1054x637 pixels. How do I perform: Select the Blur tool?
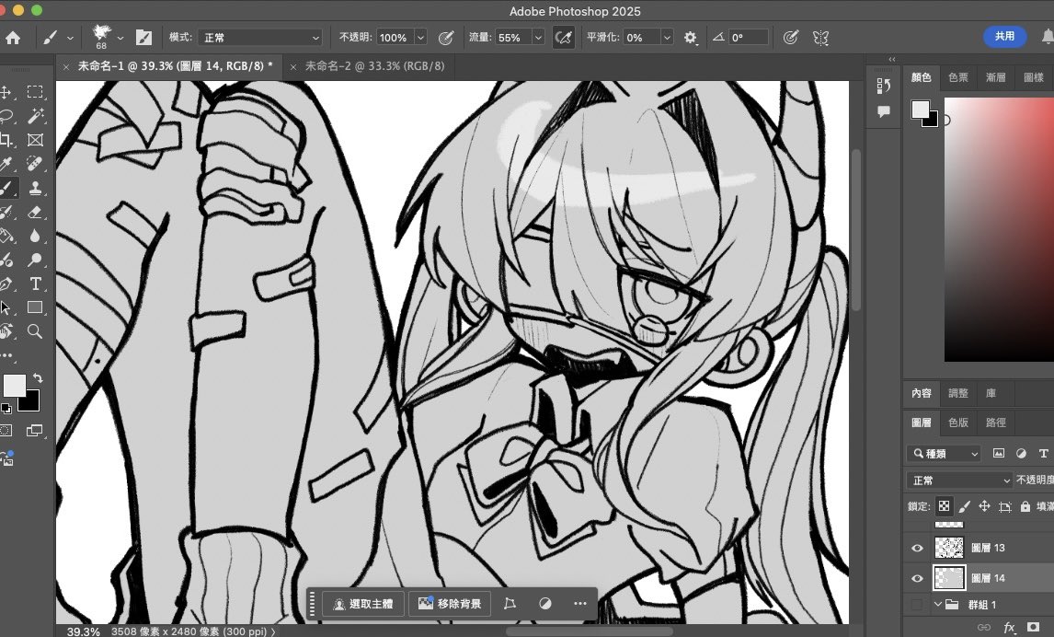pos(35,236)
